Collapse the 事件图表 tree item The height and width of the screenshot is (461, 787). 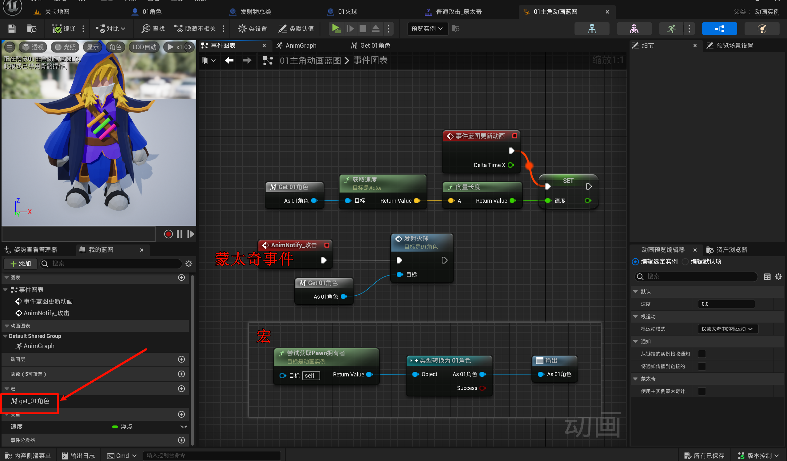(5, 289)
